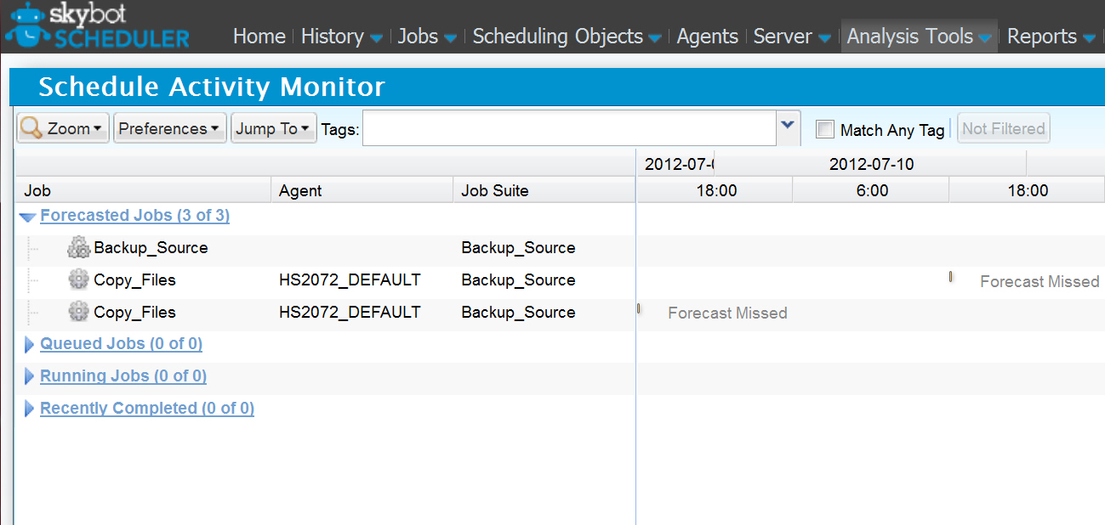Open the History menu

point(340,37)
